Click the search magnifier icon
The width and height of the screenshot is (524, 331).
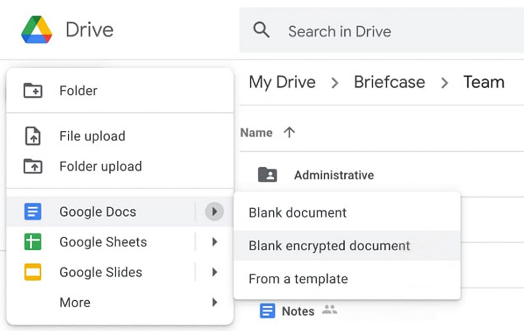click(x=261, y=30)
